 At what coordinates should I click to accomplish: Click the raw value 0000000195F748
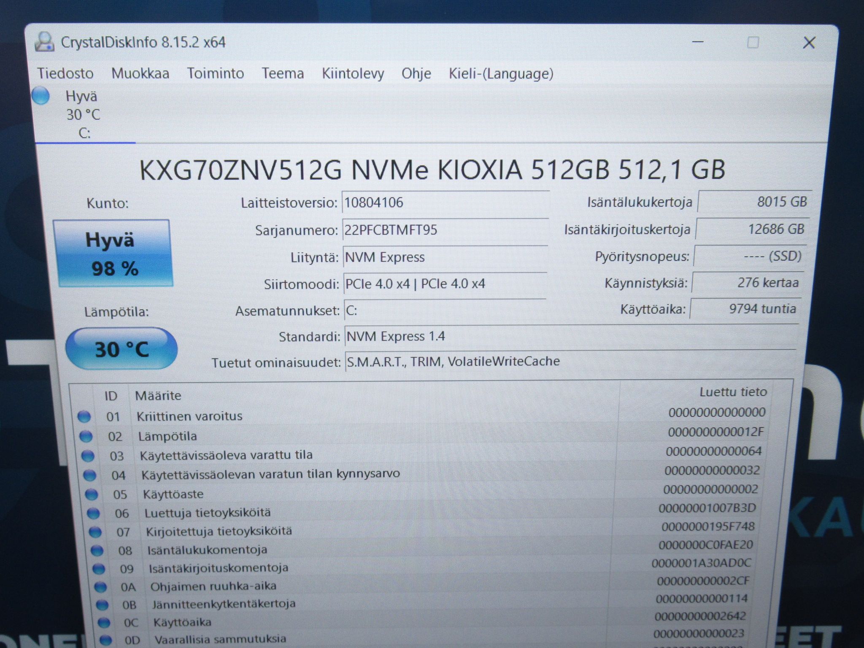tap(708, 526)
